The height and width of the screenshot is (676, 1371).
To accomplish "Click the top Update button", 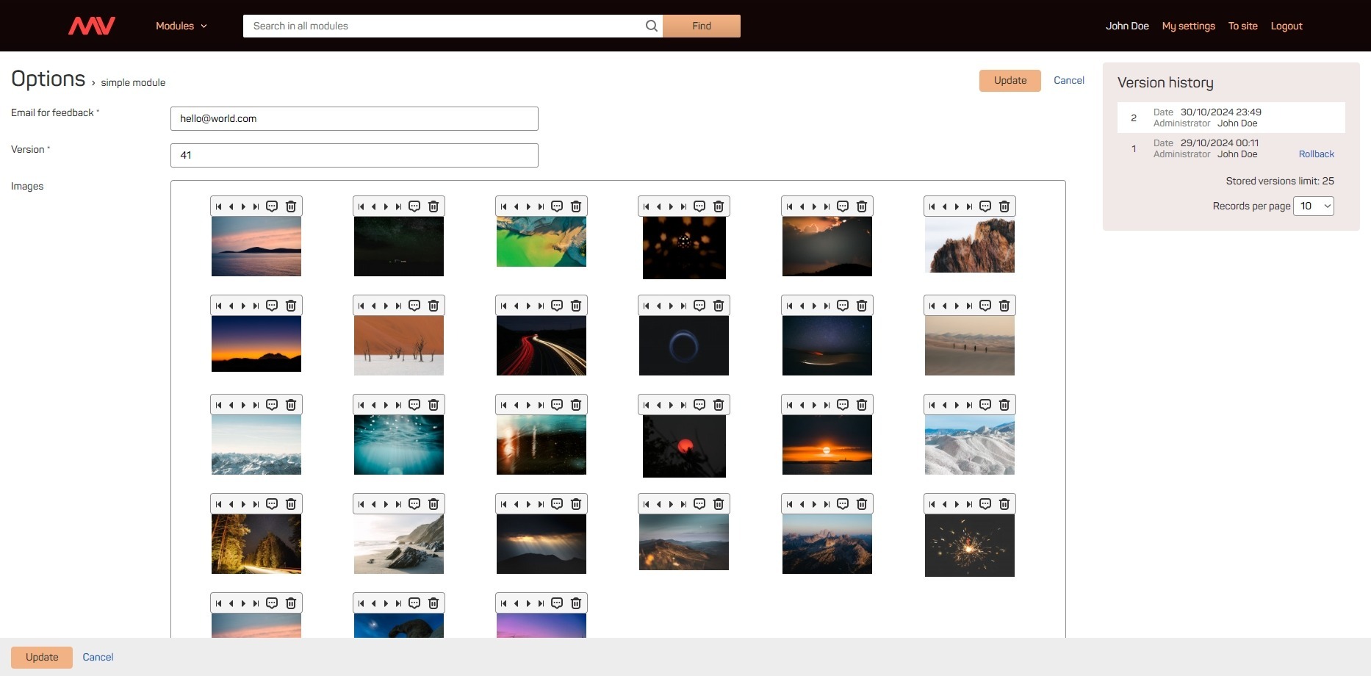I will tap(1010, 81).
